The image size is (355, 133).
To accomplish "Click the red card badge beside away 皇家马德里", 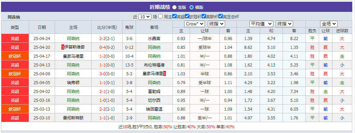I will tap(165, 74).
